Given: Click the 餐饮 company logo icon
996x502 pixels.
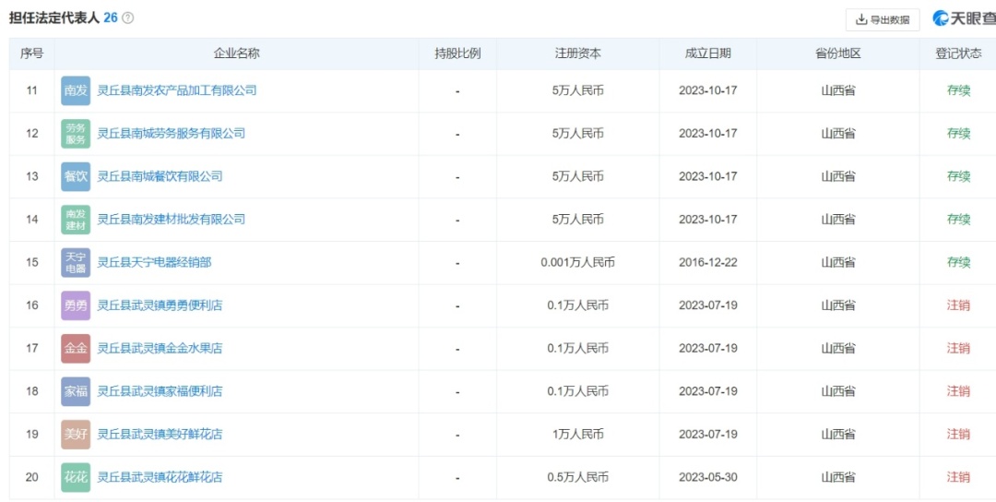Looking at the screenshot, I should pyautogui.click(x=76, y=176).
